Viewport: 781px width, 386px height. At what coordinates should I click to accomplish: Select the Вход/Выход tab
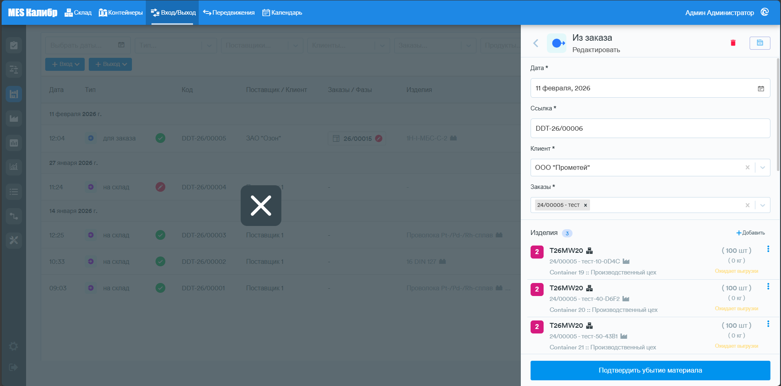pos(173,13)
